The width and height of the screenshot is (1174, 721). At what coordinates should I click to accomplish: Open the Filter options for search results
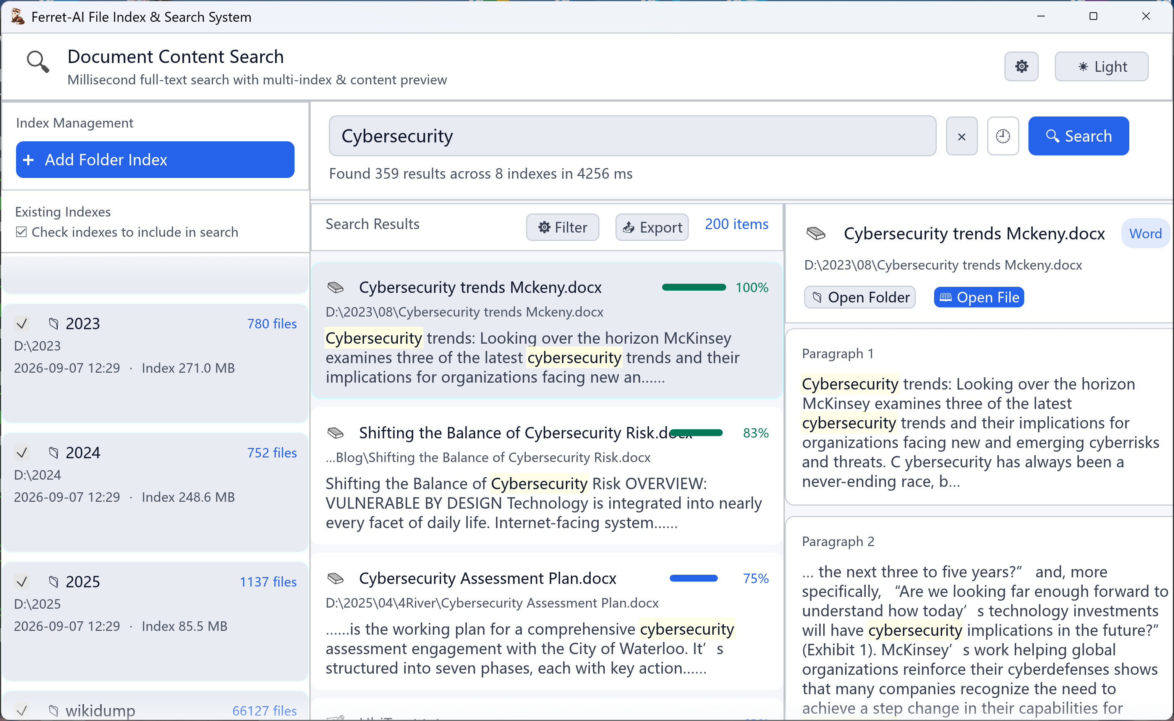[x=562, y=227]
